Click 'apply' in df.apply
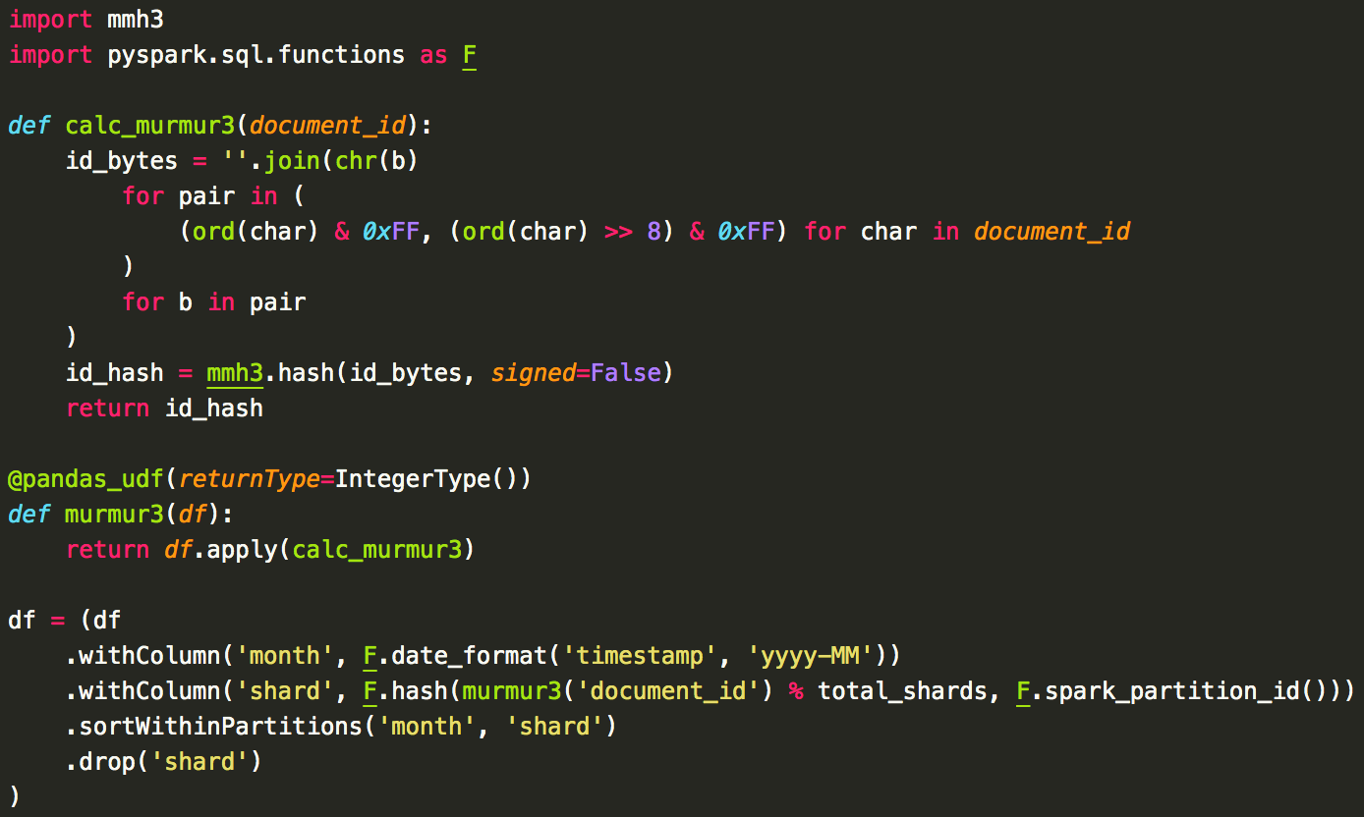Screen dimensions: 1364x817 tap(242, 550)
